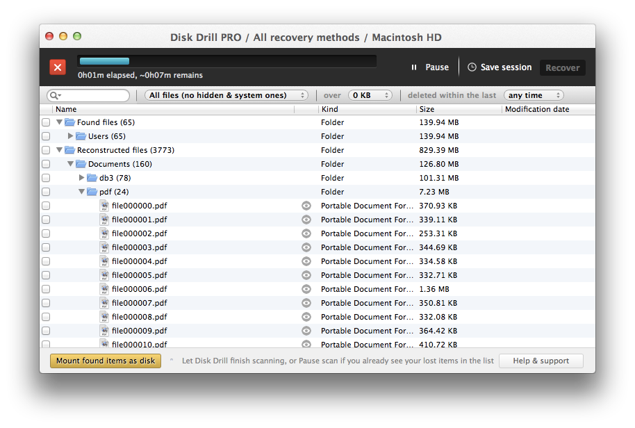Click the Reconstructed files folder icon
This screenshot has width=635, height=428.
click(69, 150)
